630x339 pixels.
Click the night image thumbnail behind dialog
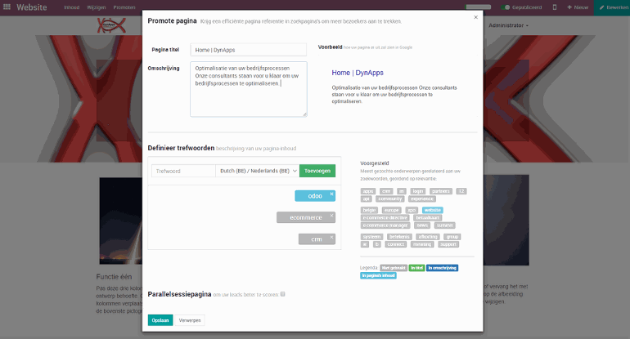120,221
